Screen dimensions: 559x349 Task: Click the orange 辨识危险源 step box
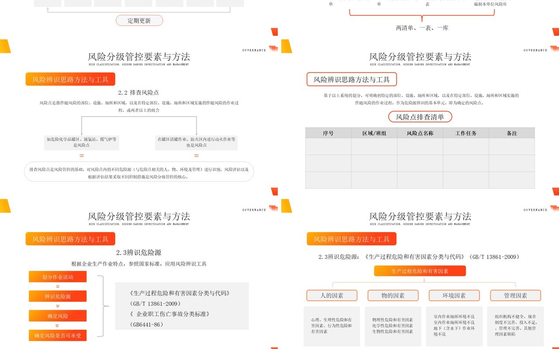[x=58, y=297]
